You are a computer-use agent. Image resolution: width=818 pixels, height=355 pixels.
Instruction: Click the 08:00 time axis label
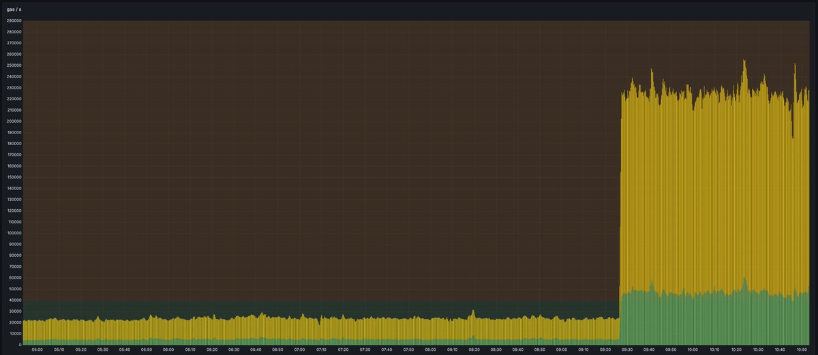(430, 350)
